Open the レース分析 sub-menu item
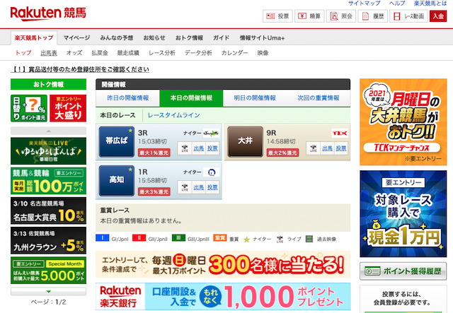Screen dimensions: 453x313 (x=162, y=53)
